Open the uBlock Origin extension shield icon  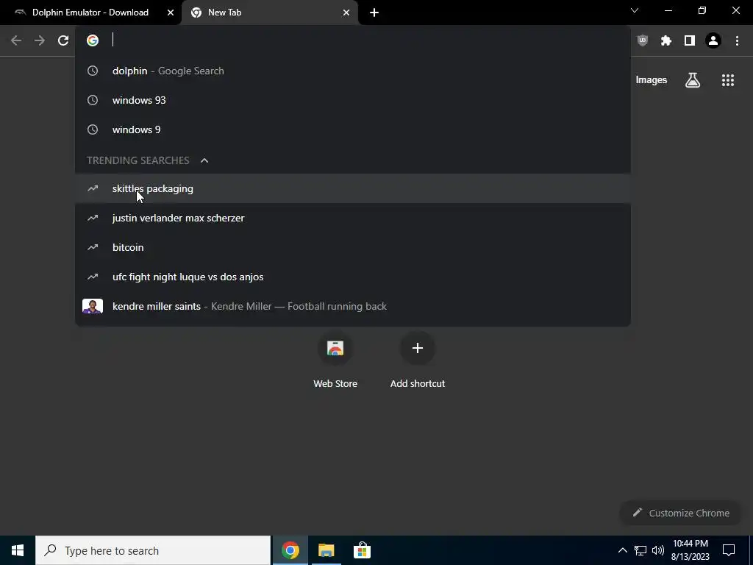click(x=643, y=40)
